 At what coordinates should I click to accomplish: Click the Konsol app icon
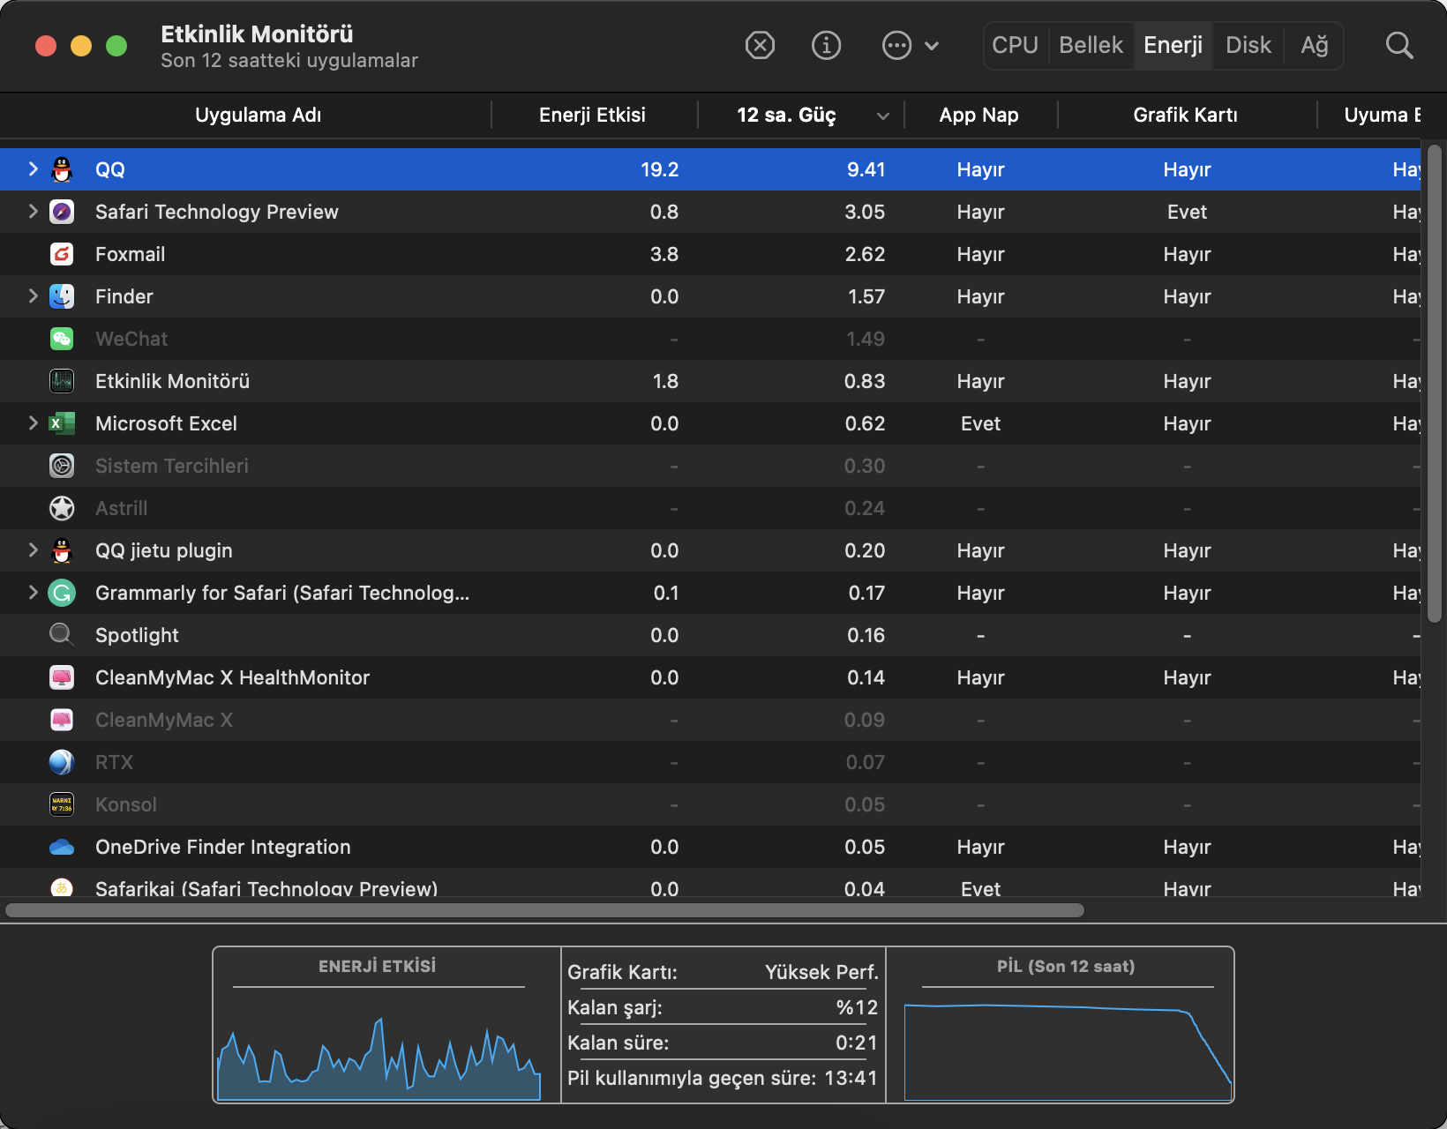[x=62, y=804]
